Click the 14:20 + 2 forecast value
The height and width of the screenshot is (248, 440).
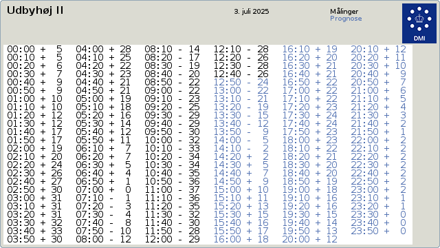coord(241,156)
